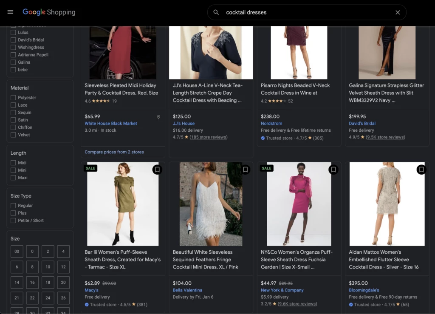Open the Macy's seller link
The width and height of the screenshot is (435, 314).
(92, 290)
